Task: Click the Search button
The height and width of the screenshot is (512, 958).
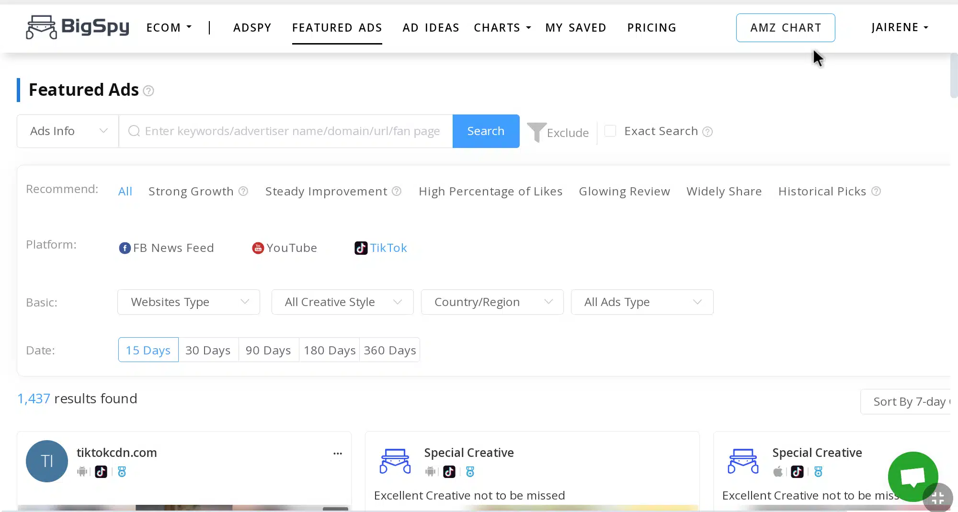Action: (486, 131)
